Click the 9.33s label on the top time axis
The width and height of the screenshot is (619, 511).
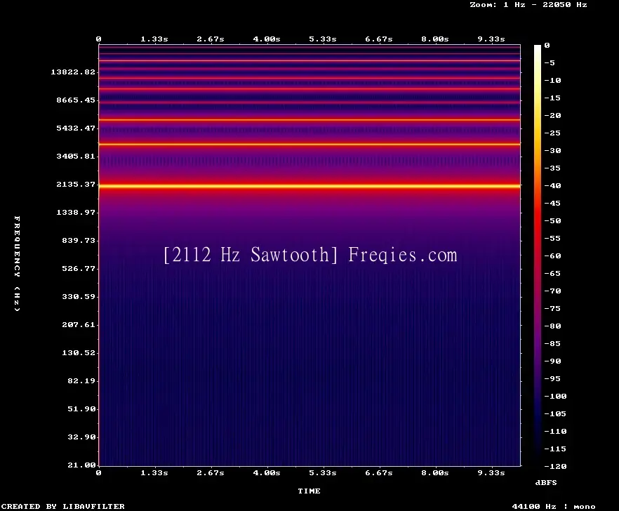491,39
